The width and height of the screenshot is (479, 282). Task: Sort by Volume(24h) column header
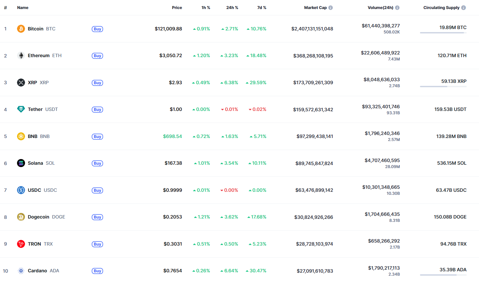click(x=381, y=8)
